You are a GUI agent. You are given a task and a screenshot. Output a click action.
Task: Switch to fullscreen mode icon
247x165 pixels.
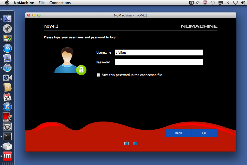tap(126, 143)
